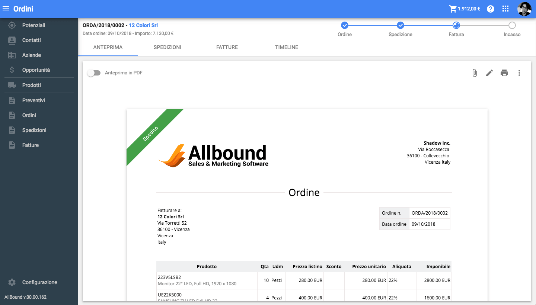
Task: Collapse the sidebar with the hamburger icon
Action: point(6,8)
